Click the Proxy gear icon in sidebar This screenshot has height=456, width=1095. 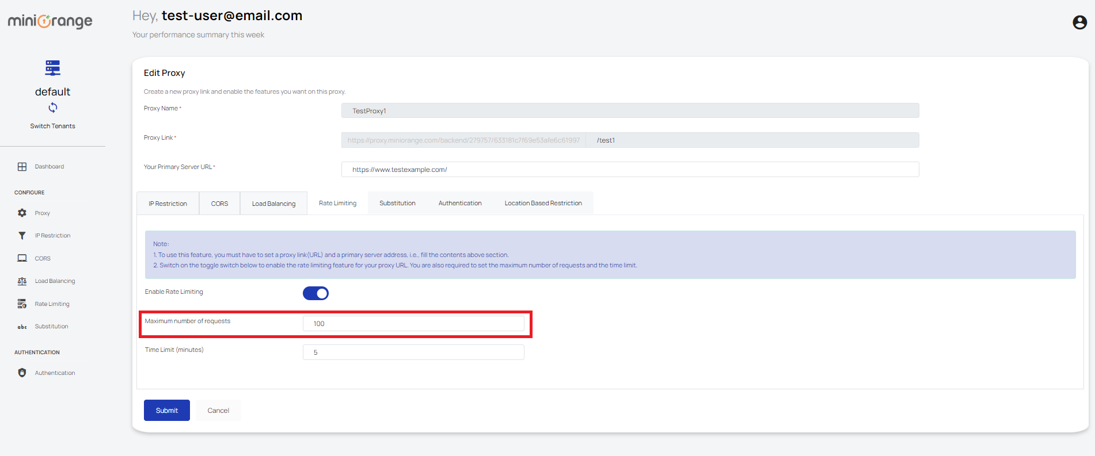(22, 213)
